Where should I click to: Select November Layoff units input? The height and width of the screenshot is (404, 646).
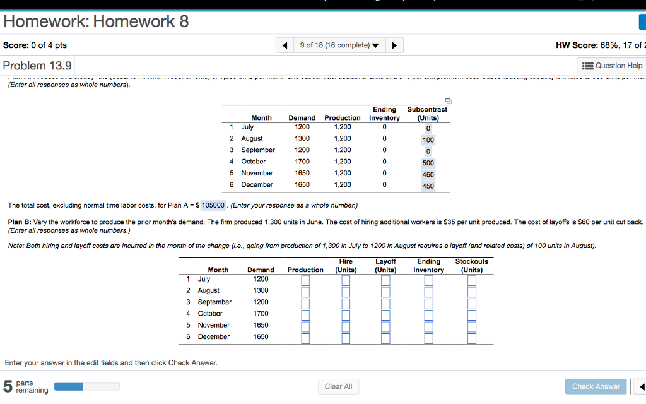tap(385, 326)
